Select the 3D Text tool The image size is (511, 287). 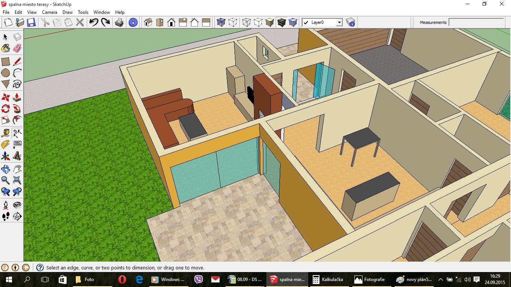(x=17, y=155)
